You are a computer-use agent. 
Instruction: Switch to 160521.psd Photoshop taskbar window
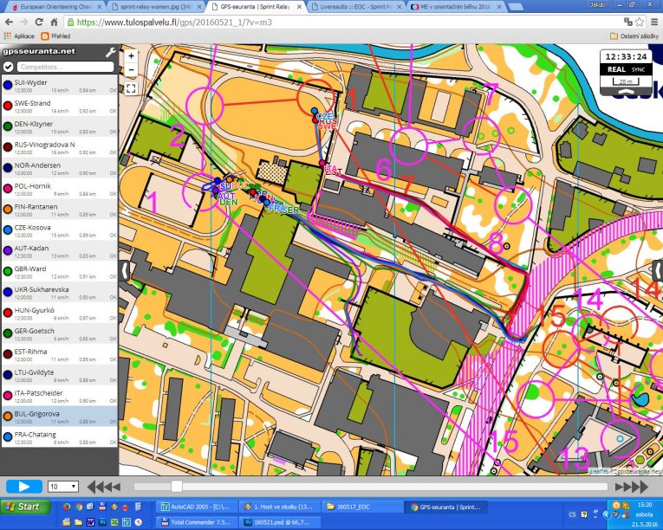279,522
